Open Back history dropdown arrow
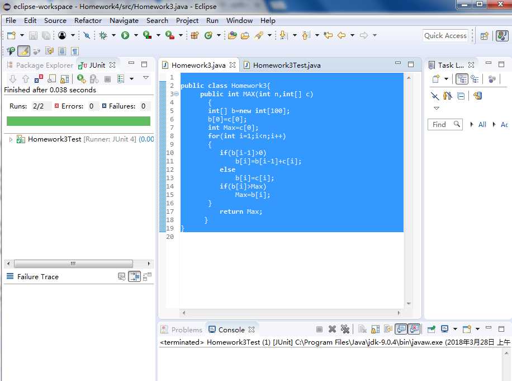Screen dimensions: 512x381 pos(352,35)
